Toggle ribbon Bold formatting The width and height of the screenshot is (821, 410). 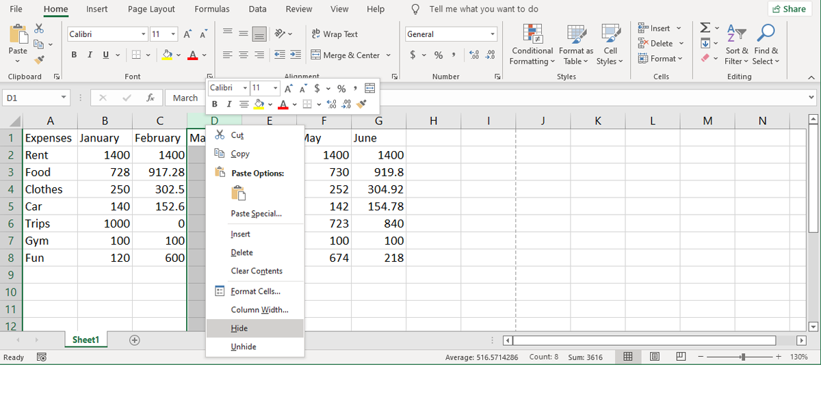pyautogui.click(x=74, y=55)
